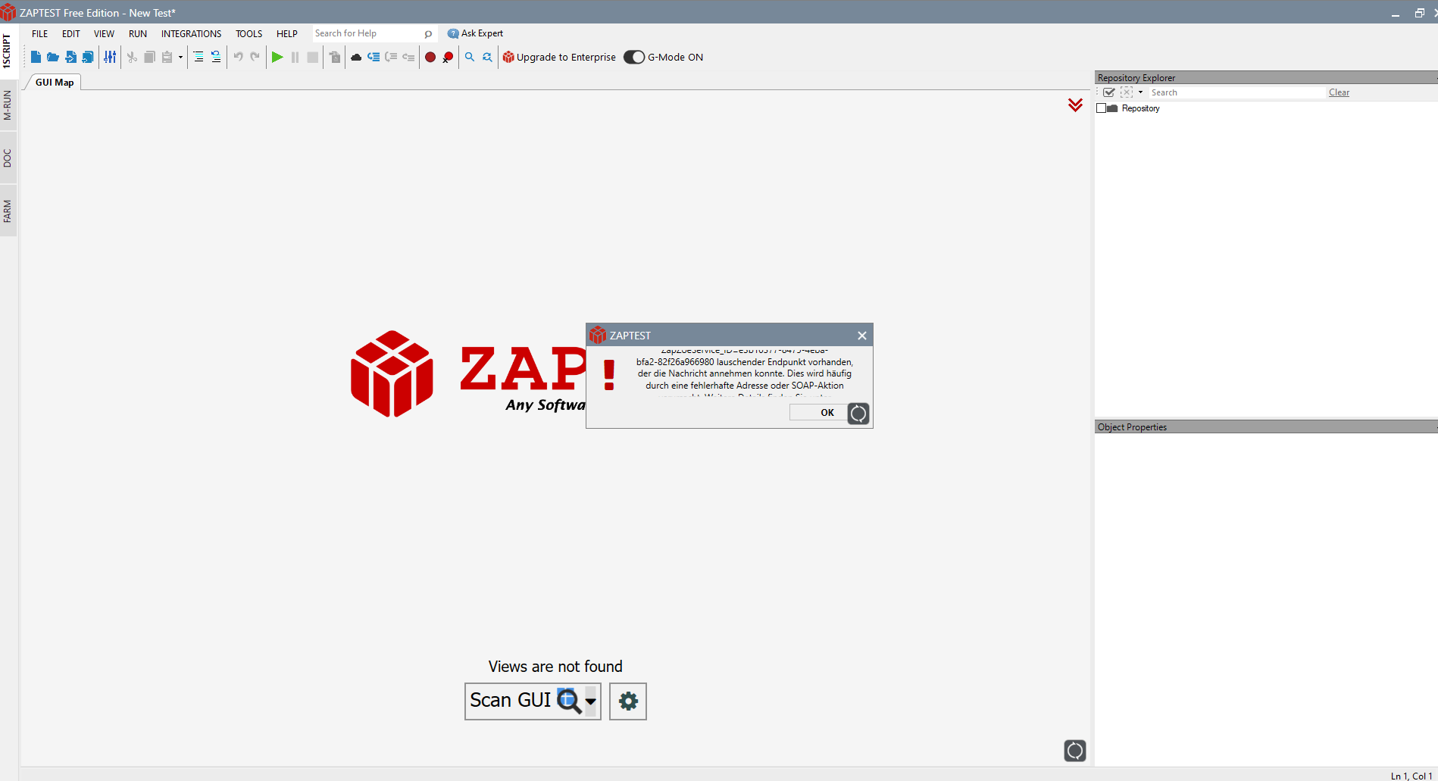Click the save all copies icon
This screenshot has height=781, width=1438.
(88, 58)
